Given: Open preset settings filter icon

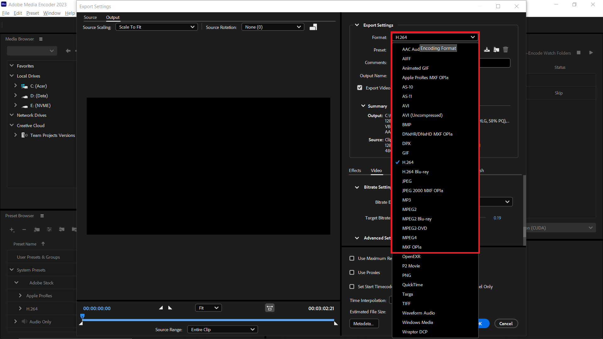Looking at the screenshot, I should (49, 229).
